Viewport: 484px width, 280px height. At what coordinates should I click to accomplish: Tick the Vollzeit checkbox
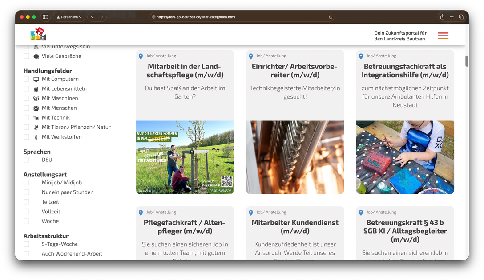(26, 212)
